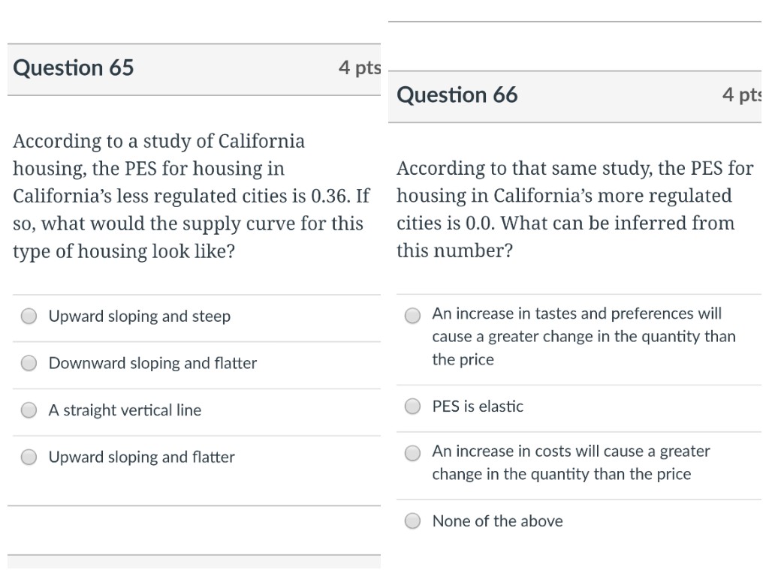The image size is (769, 576).
Task: Click the Question 66 prompt about regulated cities
Action: pyautogui.click(x=574, y=209)
